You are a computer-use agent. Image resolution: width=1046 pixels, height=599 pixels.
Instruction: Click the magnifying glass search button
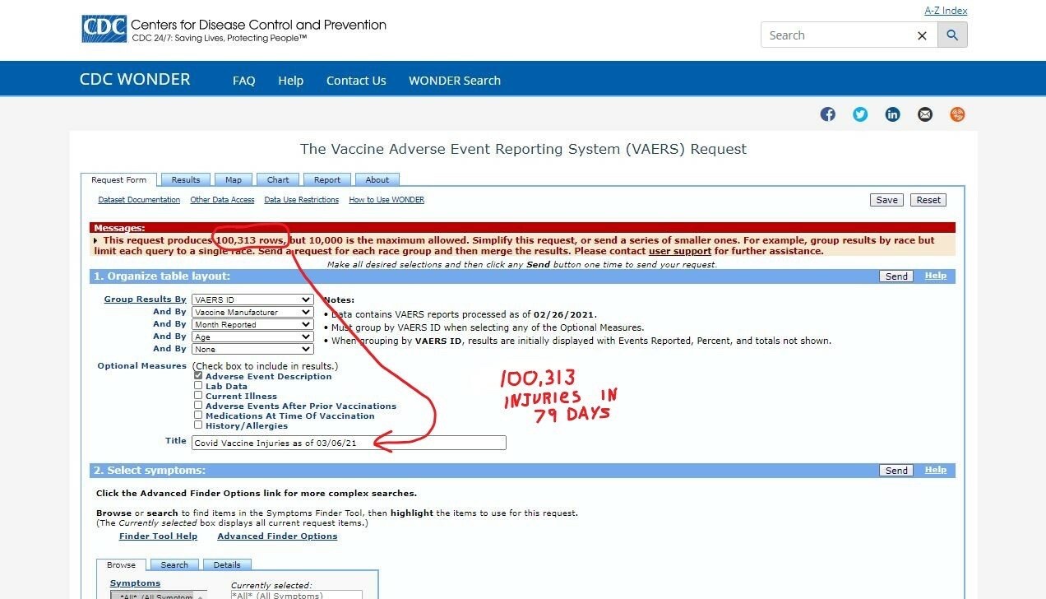pyautogui.click(x=952, y=35)
